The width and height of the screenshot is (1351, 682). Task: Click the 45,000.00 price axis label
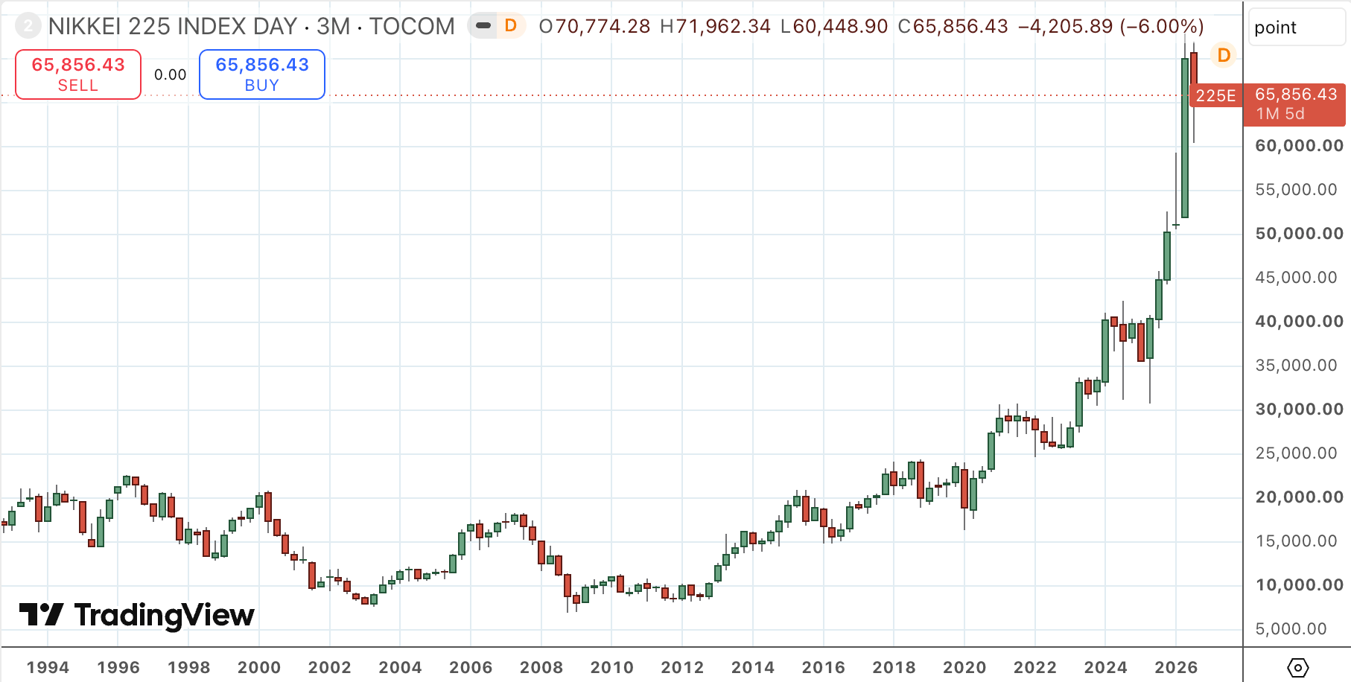click(1297, 278)
